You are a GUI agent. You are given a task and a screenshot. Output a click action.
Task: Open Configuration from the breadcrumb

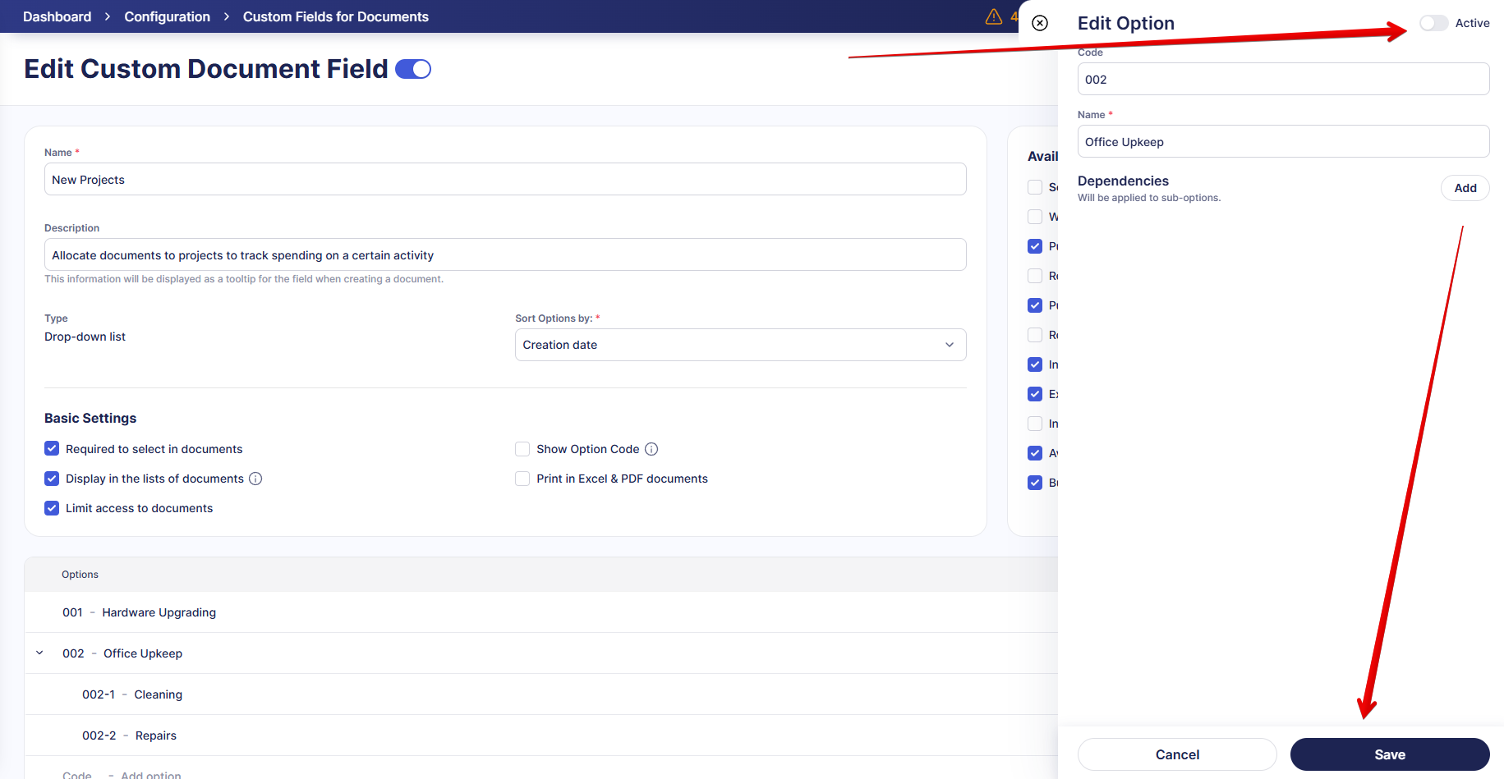(167, 16)
